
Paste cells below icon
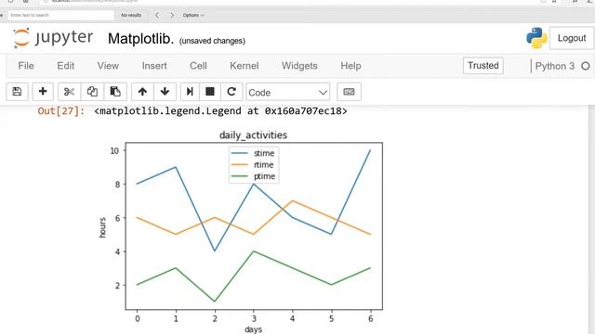[x=115, y=92]
